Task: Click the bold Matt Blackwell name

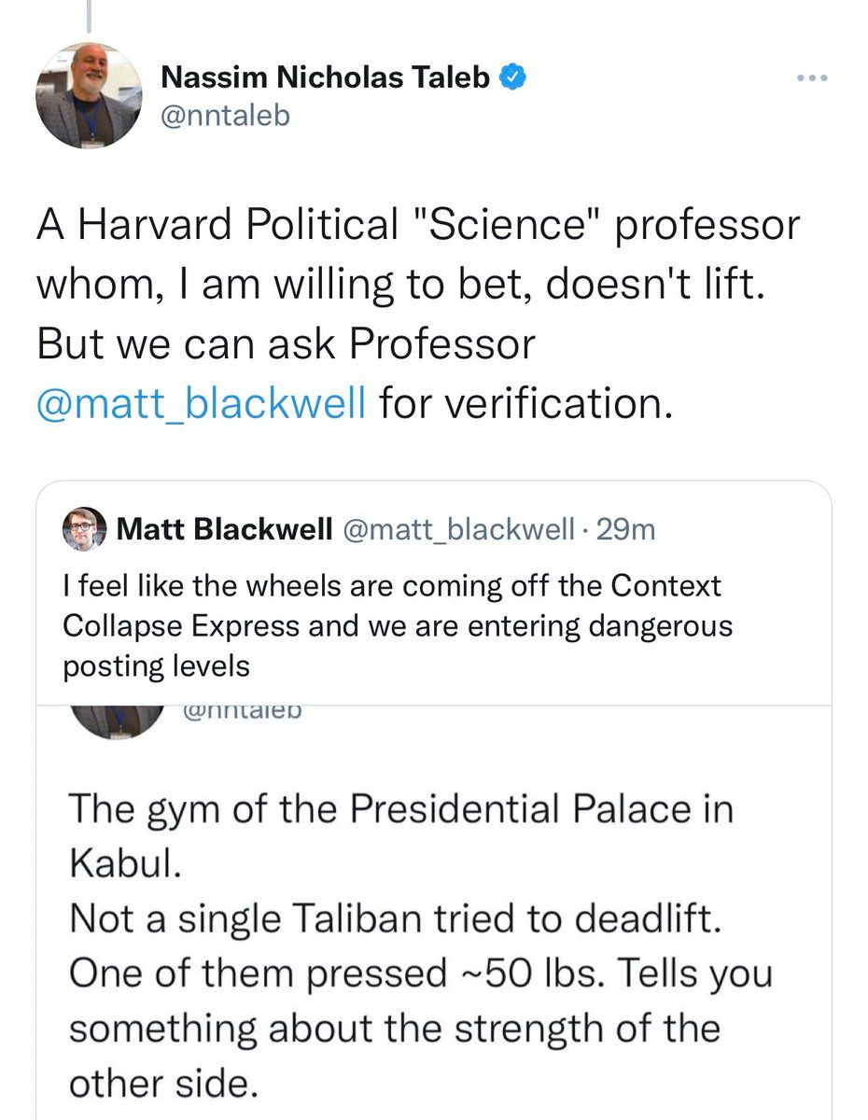Action: click(x=226, y=530)
